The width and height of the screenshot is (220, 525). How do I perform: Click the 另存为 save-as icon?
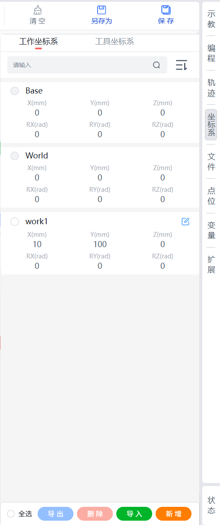point(102,10)
